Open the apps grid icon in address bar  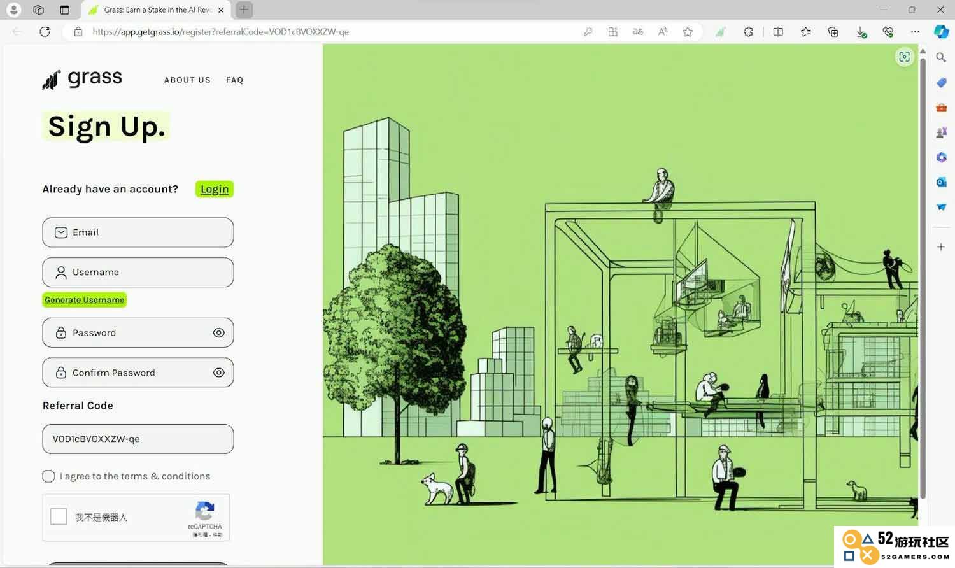click(x=612, y=32)
